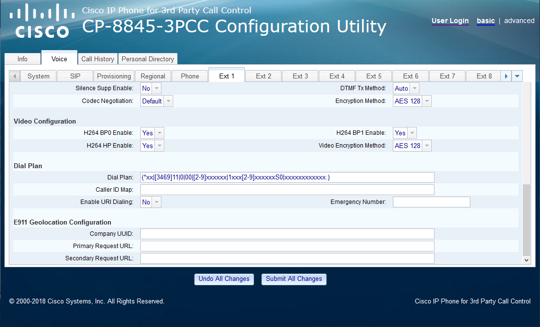This screenshot has height=327, width=540.
Task: Open the tab list dropdown arrow
Action: point(517,76)
